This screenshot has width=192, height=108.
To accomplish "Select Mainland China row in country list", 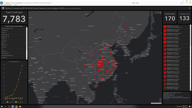I will point(14,28).
